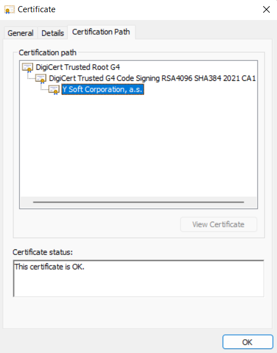Open the Details tab
This screenshot has height=353, width=277.
tap(53, 33)
